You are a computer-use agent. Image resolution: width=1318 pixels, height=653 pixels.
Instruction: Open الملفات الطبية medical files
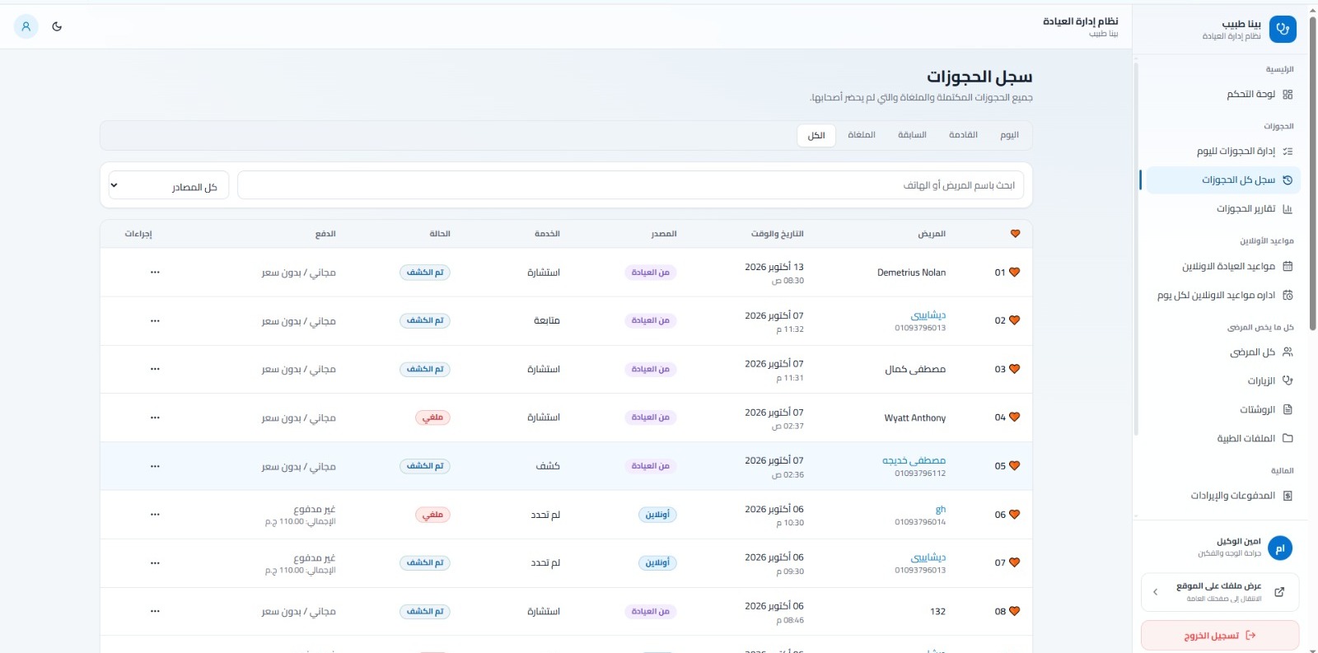[1222, 439]
